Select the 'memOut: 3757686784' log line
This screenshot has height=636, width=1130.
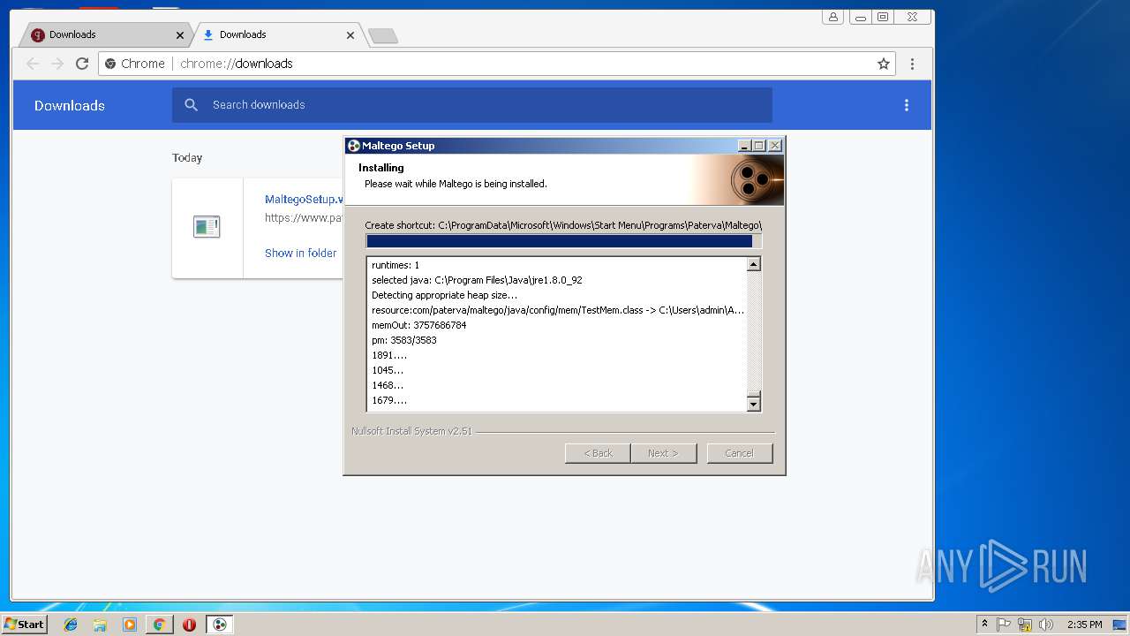coord(418,325)
